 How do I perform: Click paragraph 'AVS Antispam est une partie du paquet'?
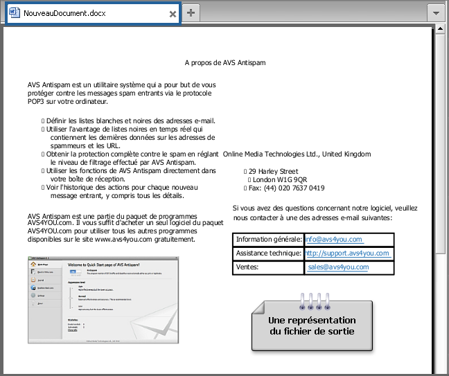tap(125, 228)
